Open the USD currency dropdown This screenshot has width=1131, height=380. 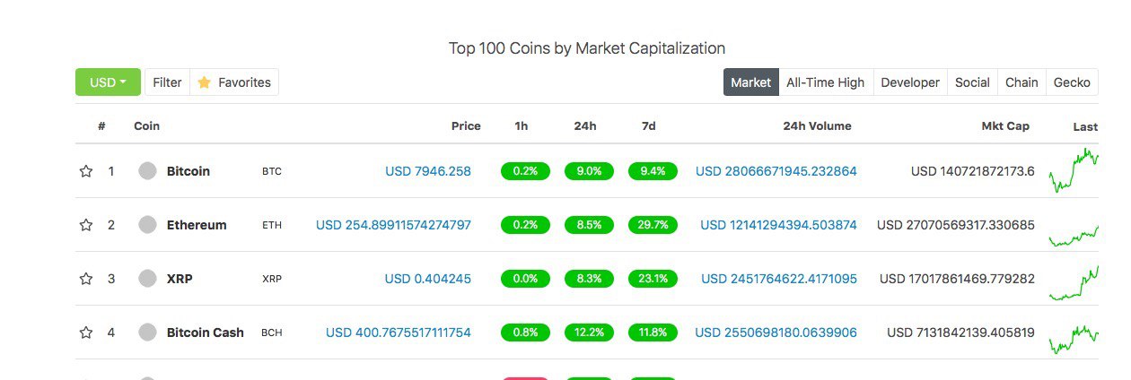pos(108,82)
